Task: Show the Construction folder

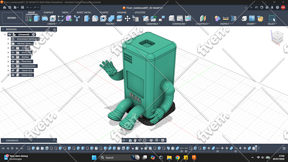Action: tap(13, 66)
